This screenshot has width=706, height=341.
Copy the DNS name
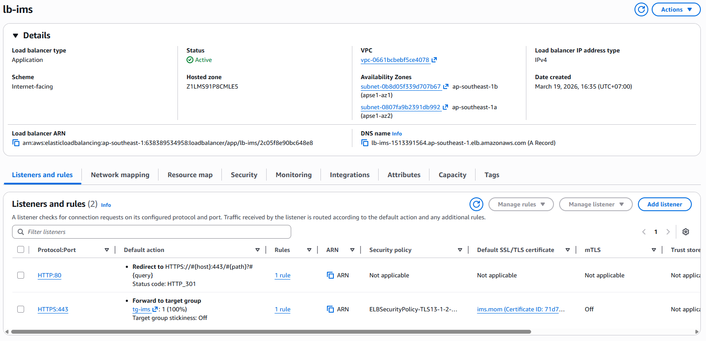tap(365, 143)
